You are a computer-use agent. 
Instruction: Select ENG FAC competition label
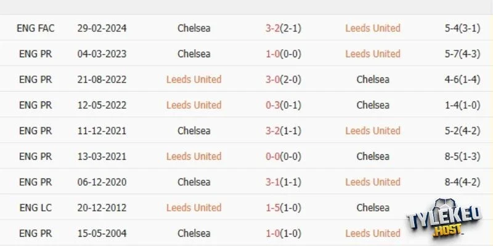pyautogui.click(x=35, y=28)
